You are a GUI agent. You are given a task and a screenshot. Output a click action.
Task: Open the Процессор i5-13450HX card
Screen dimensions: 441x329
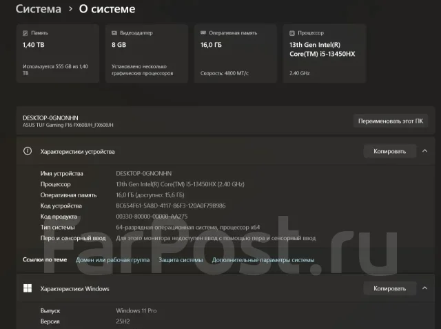(325, 54)
